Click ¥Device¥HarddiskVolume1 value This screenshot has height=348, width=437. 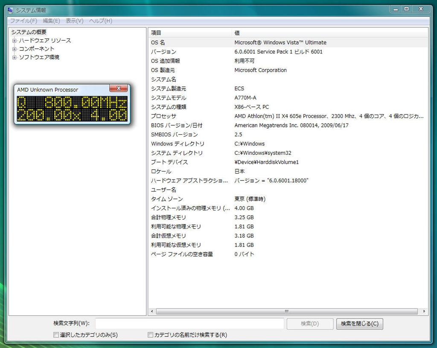coord(266,162)
